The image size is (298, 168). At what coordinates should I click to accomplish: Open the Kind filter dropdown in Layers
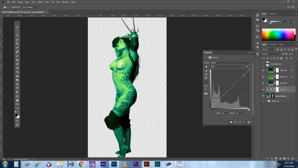pyautogui.click(x=268, y=49)
